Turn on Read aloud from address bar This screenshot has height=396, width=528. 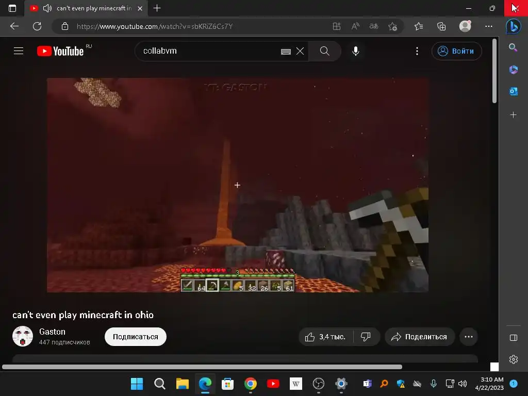click(355, 26)
